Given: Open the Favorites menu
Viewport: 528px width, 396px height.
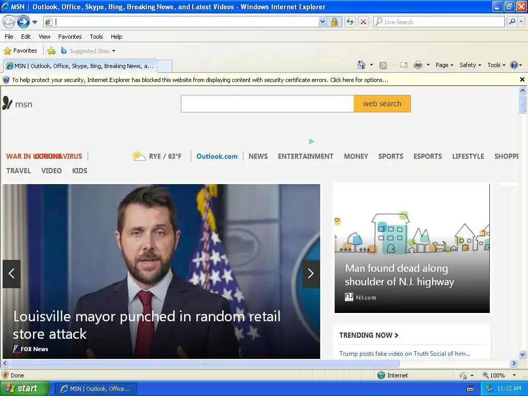Looking at the screenshot, I should 70,37.
